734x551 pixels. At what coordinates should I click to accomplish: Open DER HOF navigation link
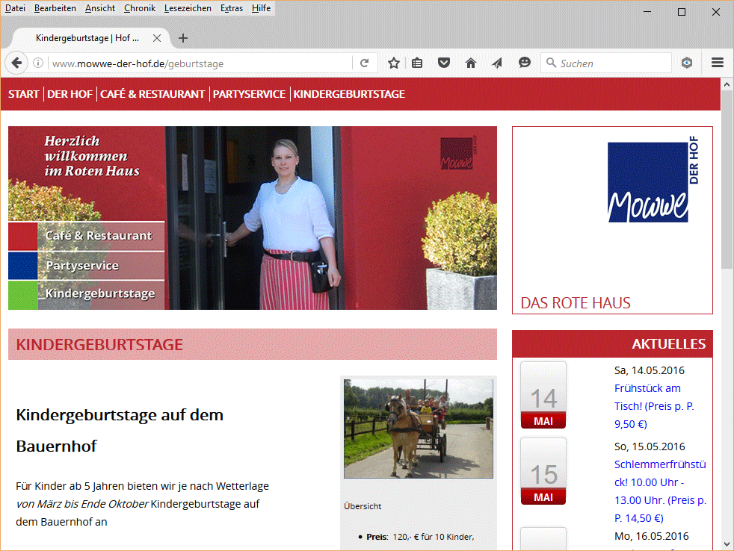(70, 94)
